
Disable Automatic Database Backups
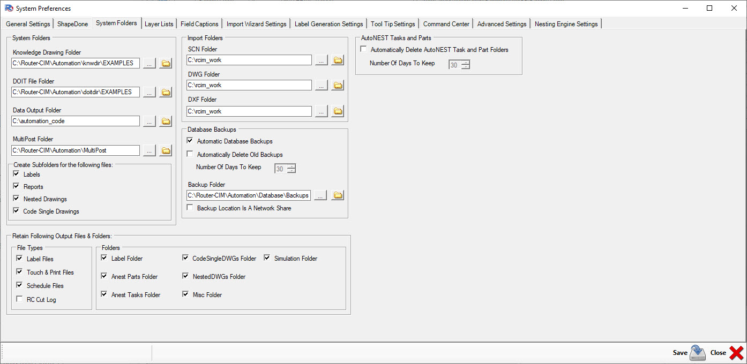coord(190,141)
